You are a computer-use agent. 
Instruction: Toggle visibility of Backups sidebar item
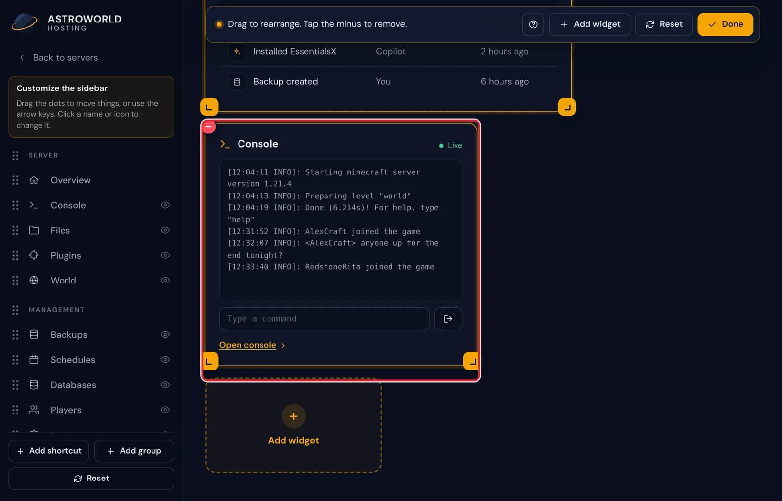pos(165,335)
